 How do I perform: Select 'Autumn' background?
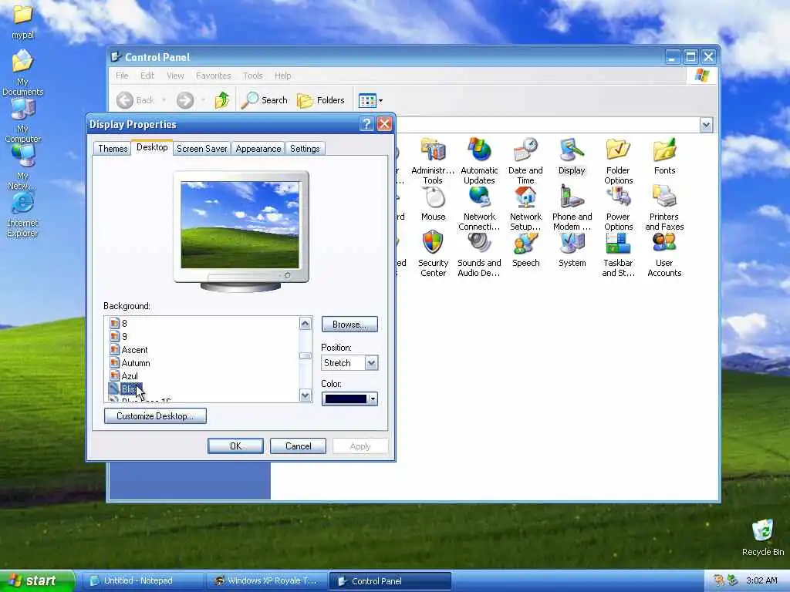point(130,362)
